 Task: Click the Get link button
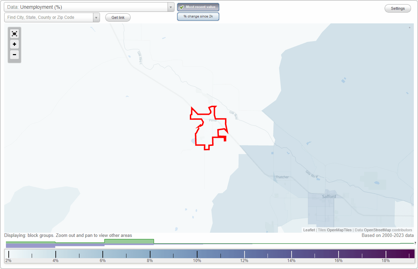(118, 17)
